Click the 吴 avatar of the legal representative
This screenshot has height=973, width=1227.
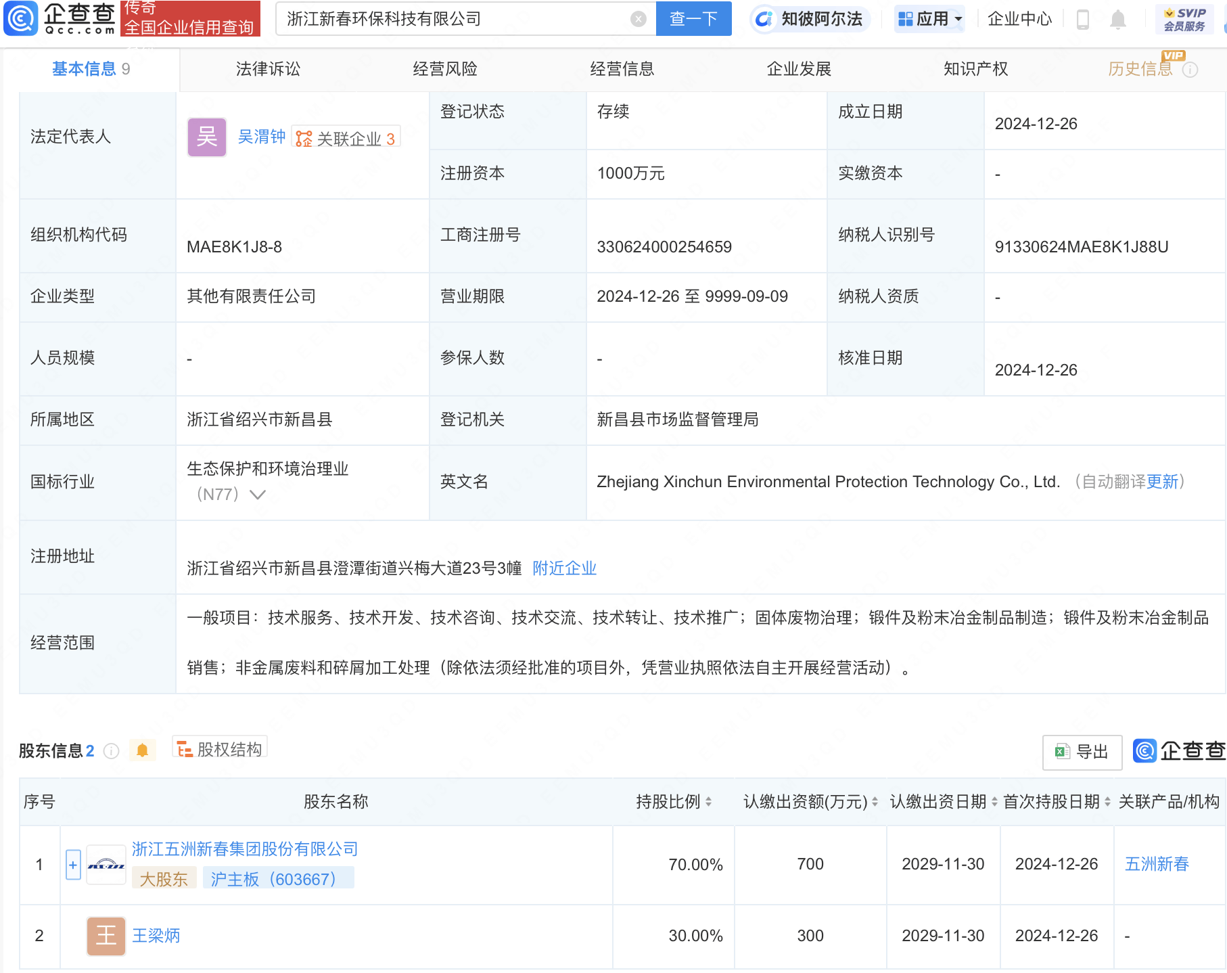pos(207,137)
